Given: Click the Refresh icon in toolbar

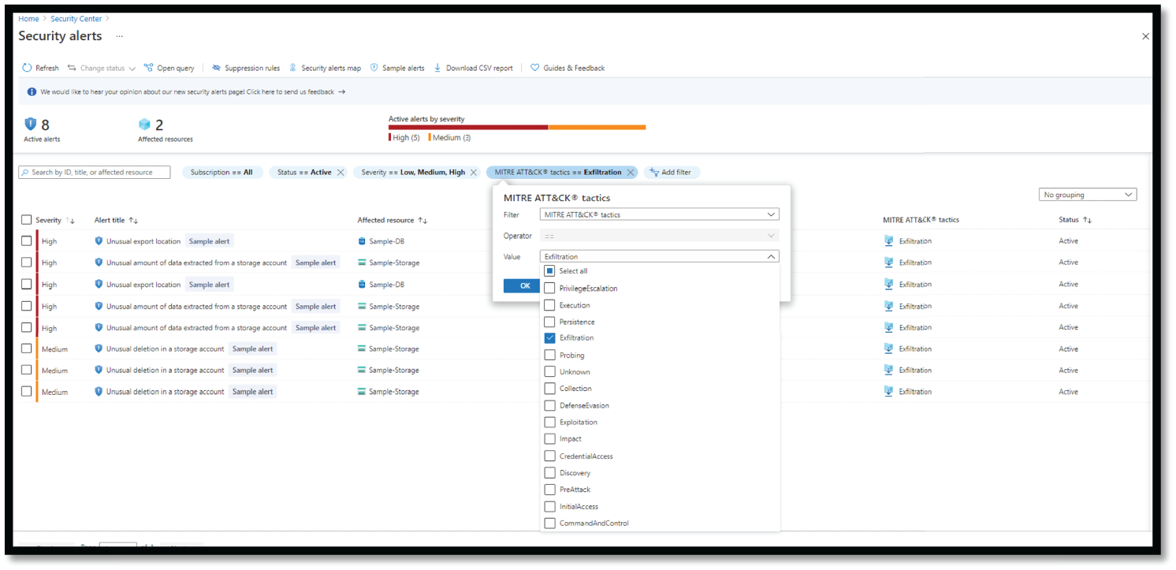Looking at the screenshot, I should coord(27,68).
